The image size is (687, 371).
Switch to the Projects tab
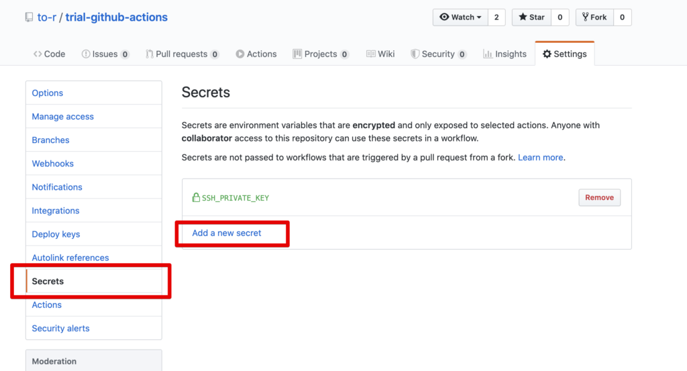(x=321, y=54)
